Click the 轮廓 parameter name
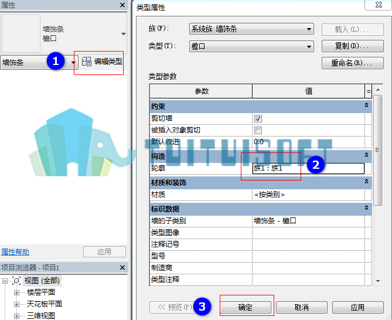 click(158, 168)
